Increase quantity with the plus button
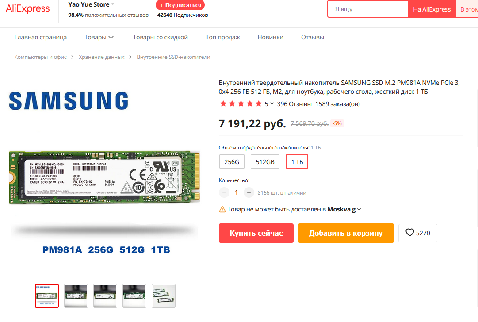This screenshot has height=322, width=478. [x=249, y=193]
